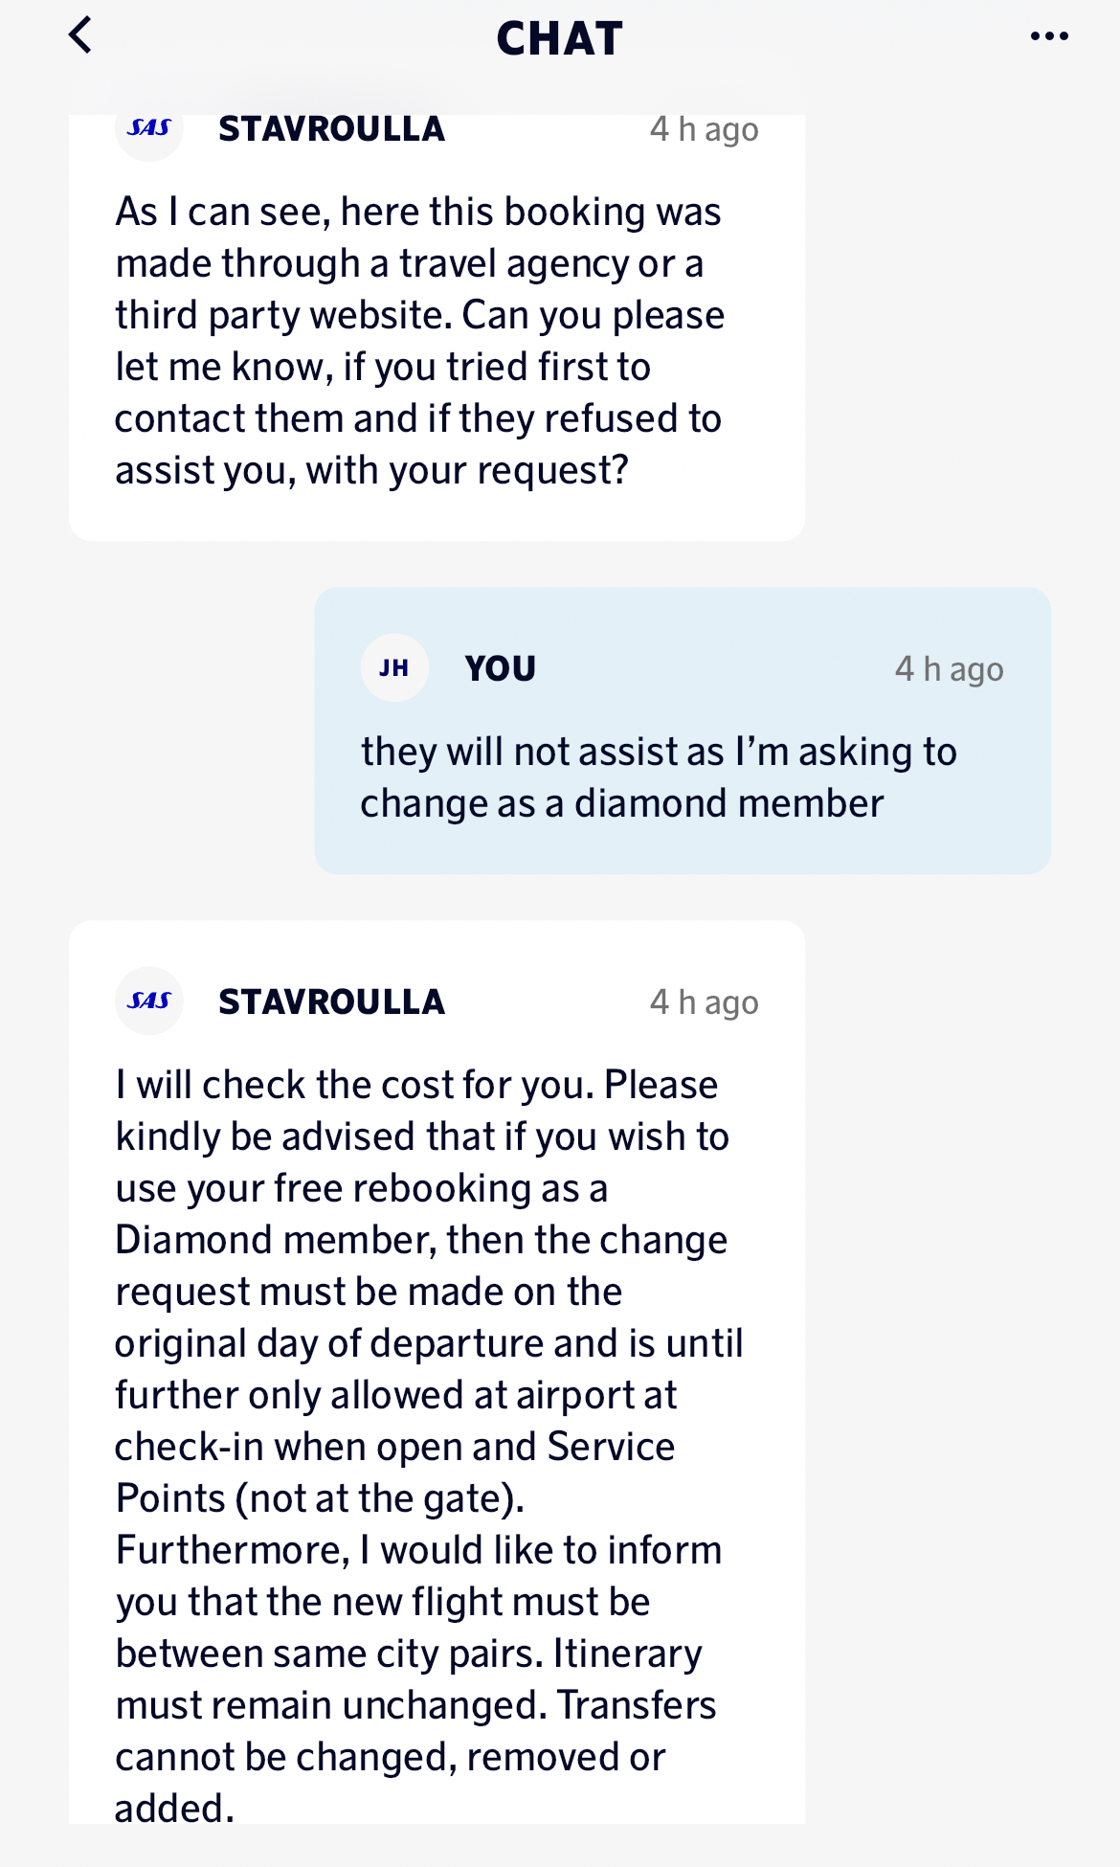Viewport: 1120px width, 1867px height.
Task: Tap the final word "added." in the last message
Action: pos(174,1808)
